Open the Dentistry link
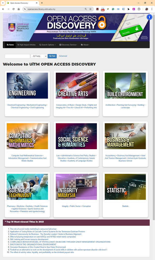Screen dimensions: 155x260 [x=29, y=206]
